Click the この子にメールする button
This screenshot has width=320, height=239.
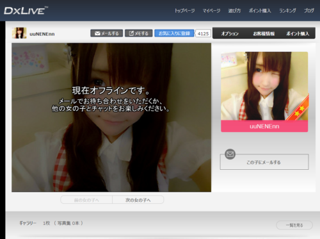[x=264, y=162]
